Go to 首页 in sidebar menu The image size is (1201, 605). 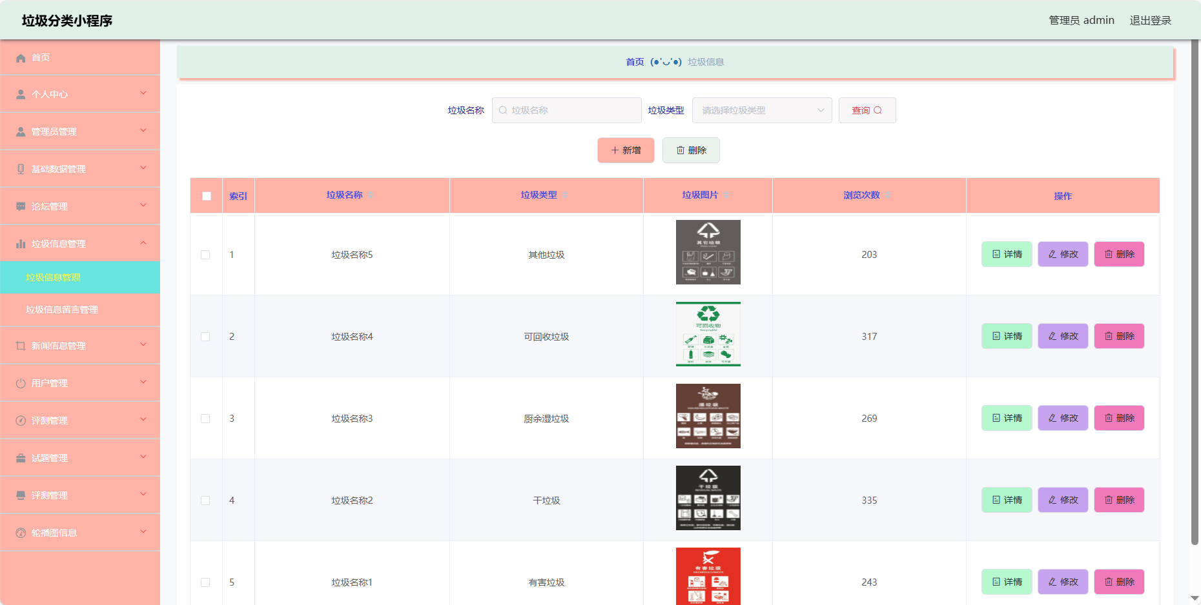80,57
